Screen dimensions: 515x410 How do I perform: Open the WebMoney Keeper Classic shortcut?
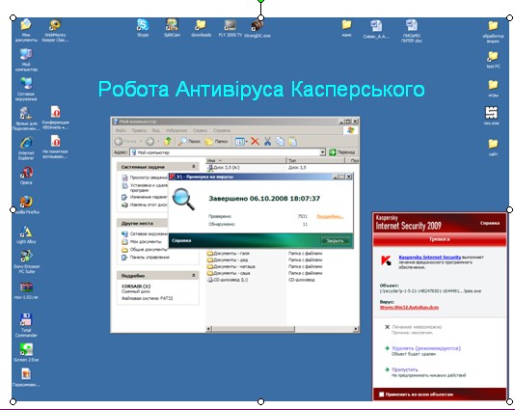(55, 30)
